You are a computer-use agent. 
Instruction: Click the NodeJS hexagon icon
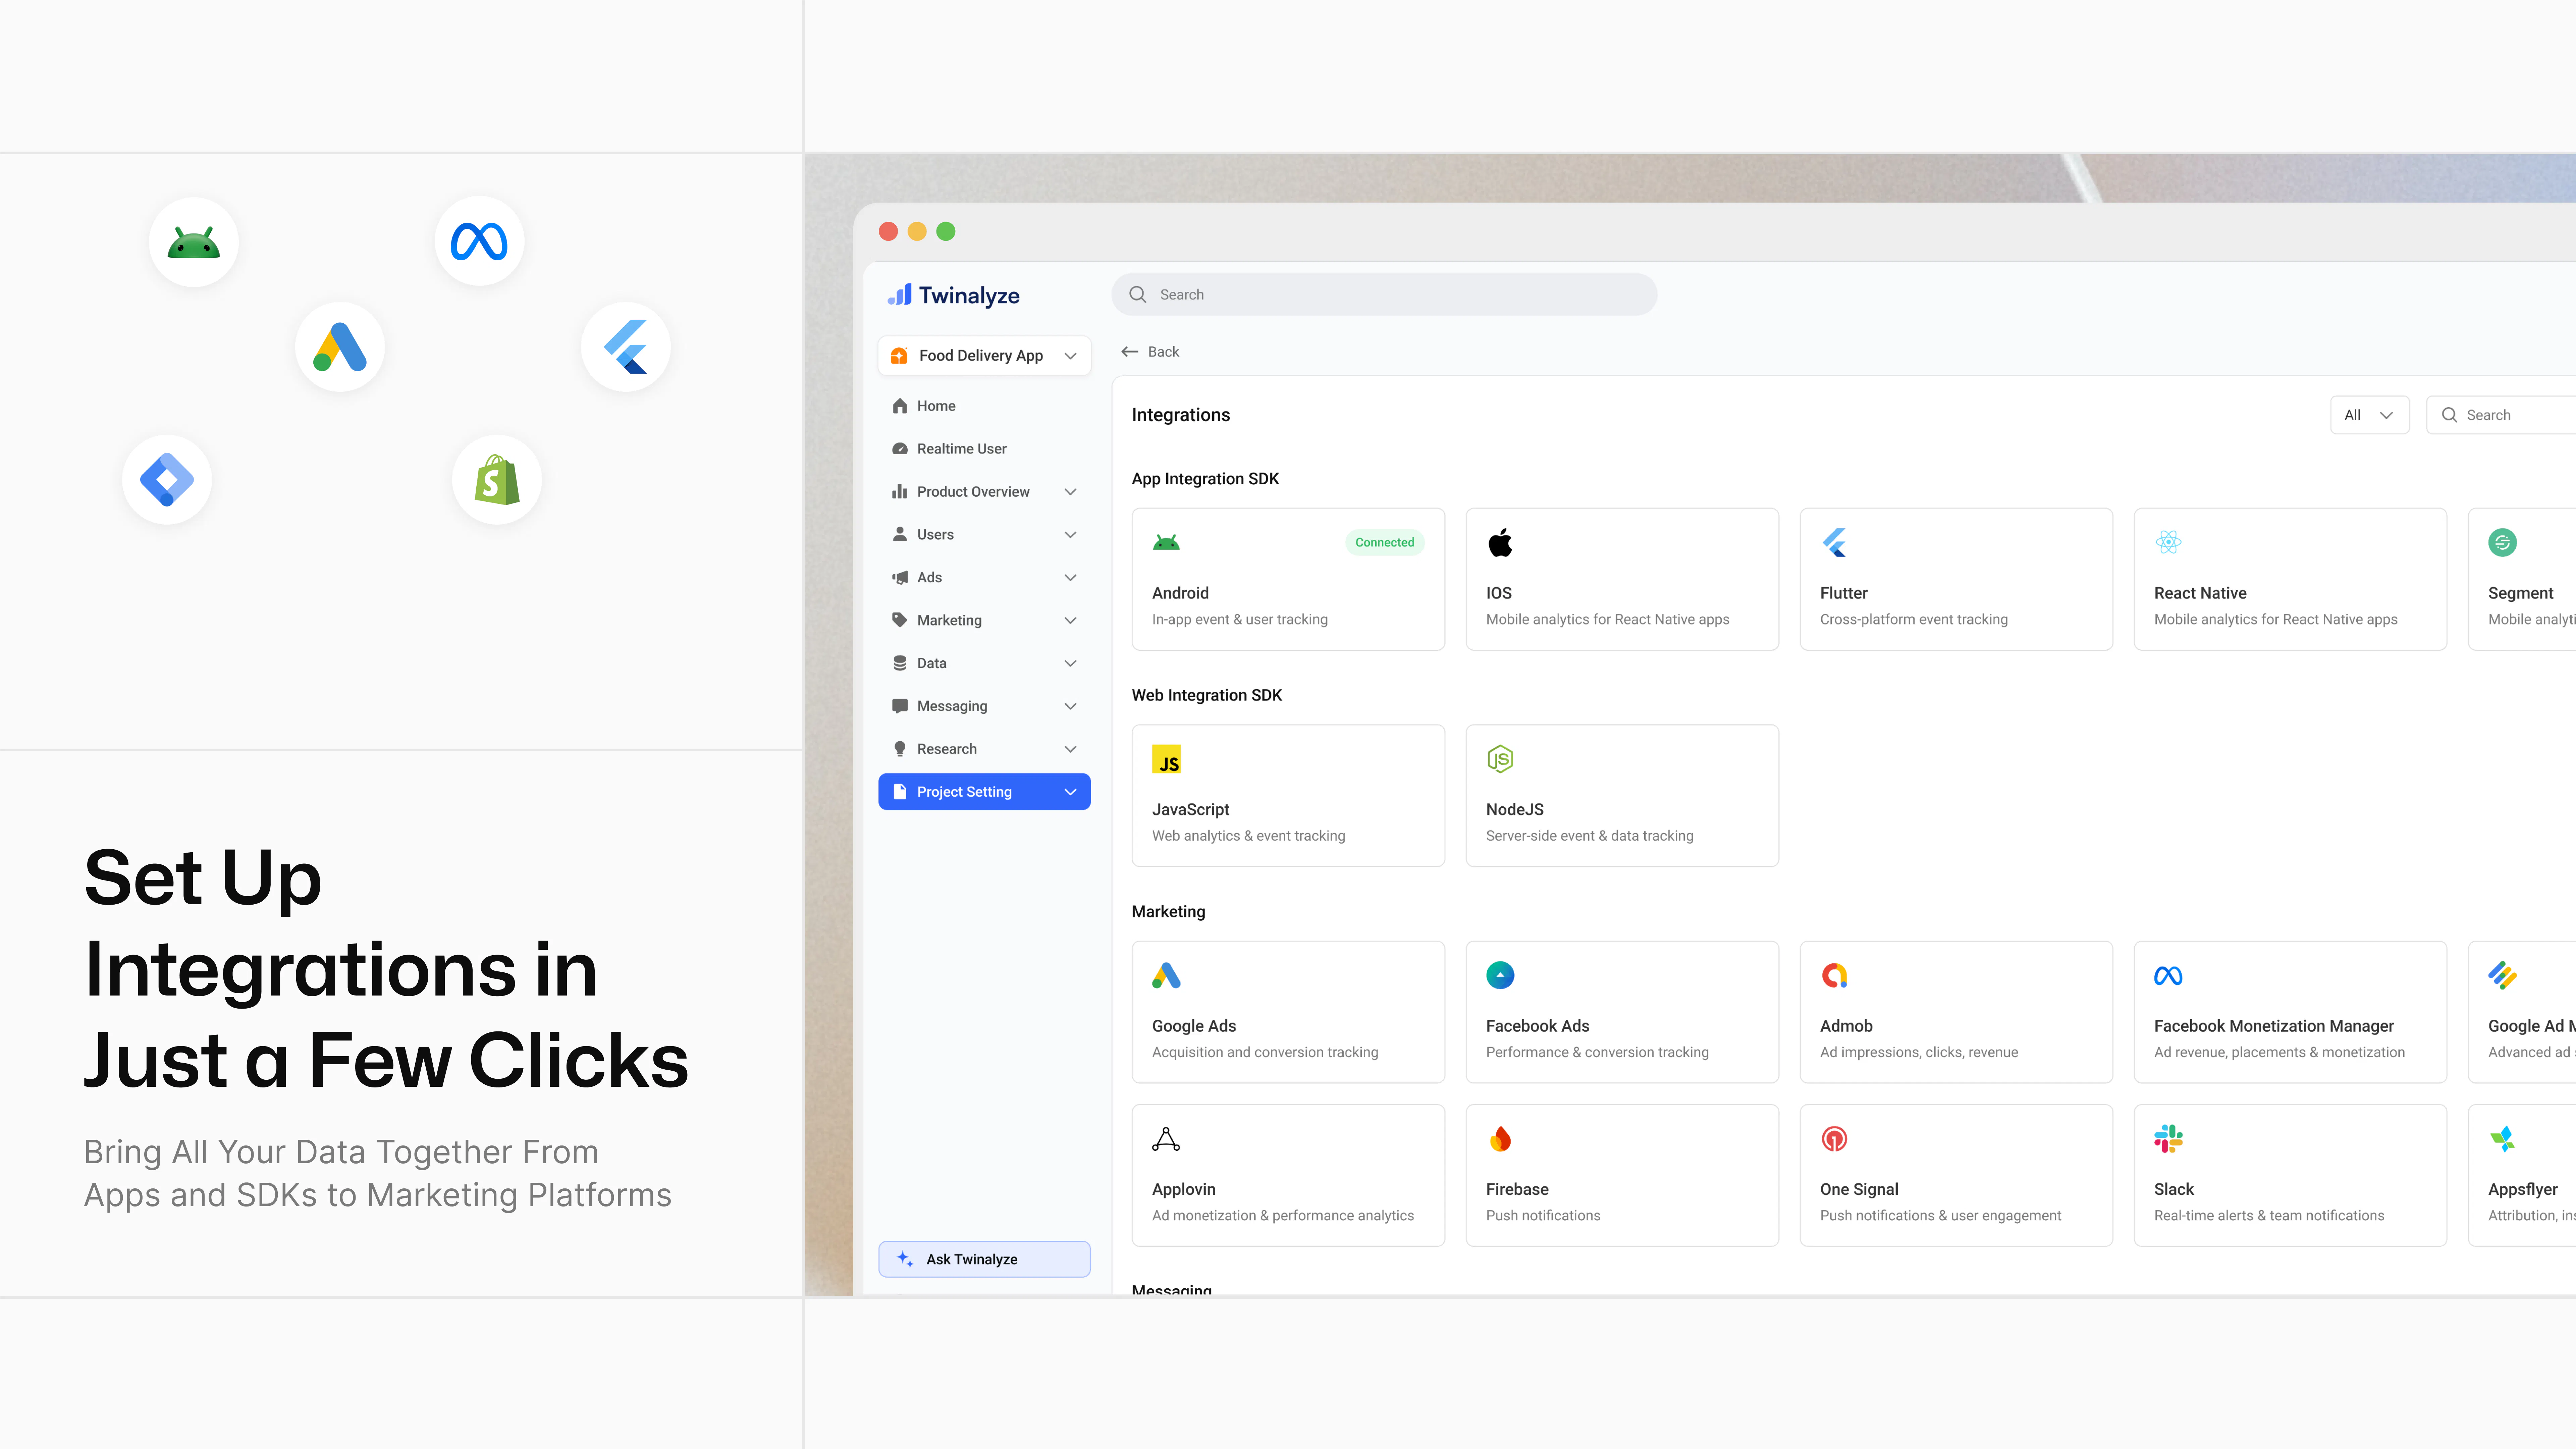click(1500, 759)
